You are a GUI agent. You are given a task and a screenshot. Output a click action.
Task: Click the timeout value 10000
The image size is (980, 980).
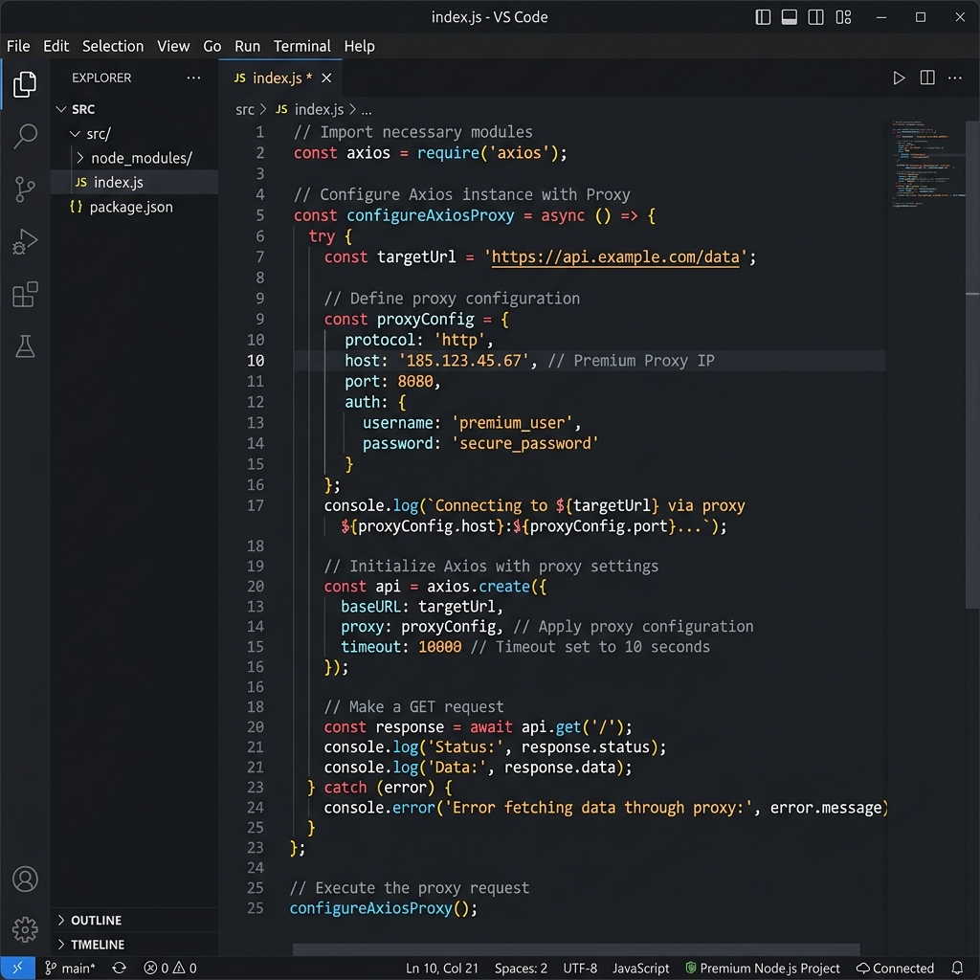(439, 647)
